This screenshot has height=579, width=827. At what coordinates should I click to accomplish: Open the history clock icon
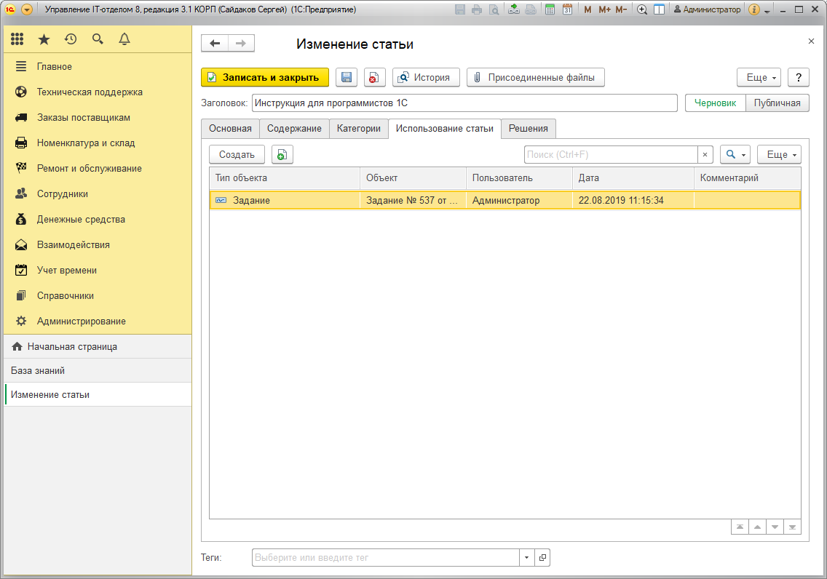[x=71, y=39]
